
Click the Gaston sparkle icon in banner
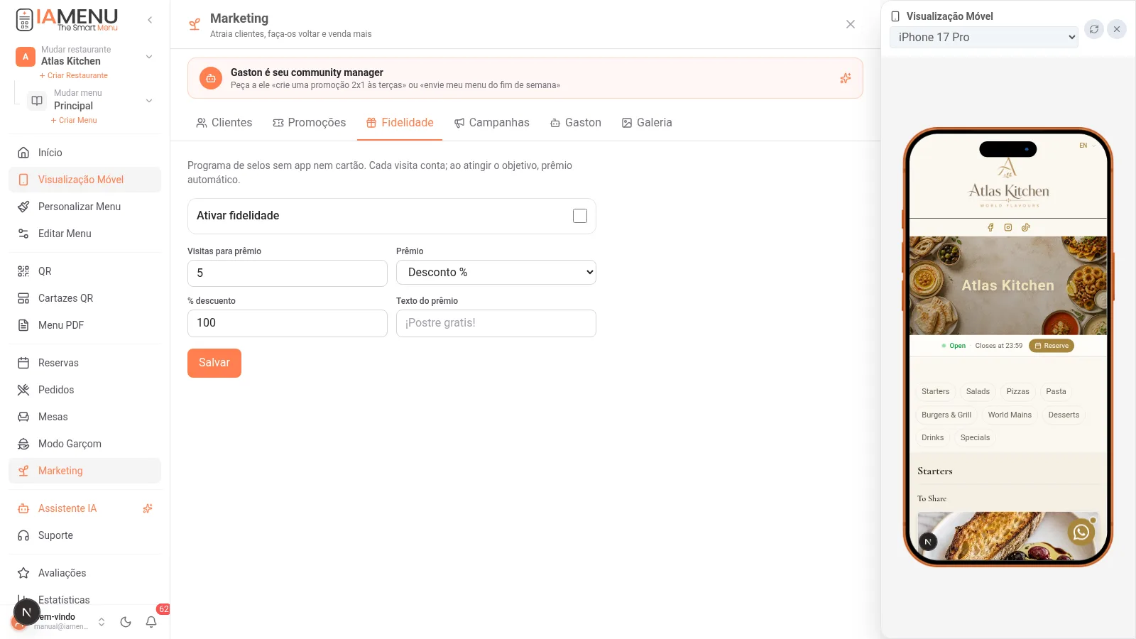click(x=845, y=78)
